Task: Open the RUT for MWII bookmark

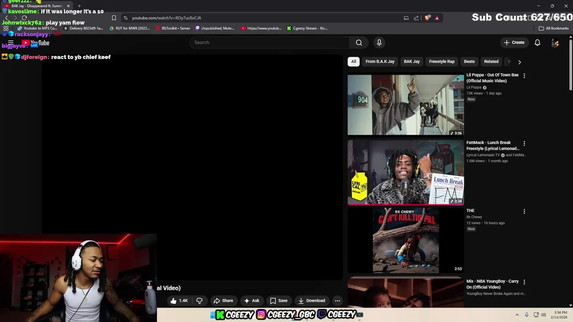Action: tap(129, 28)
